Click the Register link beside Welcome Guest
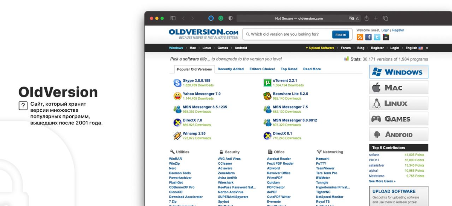 (x=398, y=30)
